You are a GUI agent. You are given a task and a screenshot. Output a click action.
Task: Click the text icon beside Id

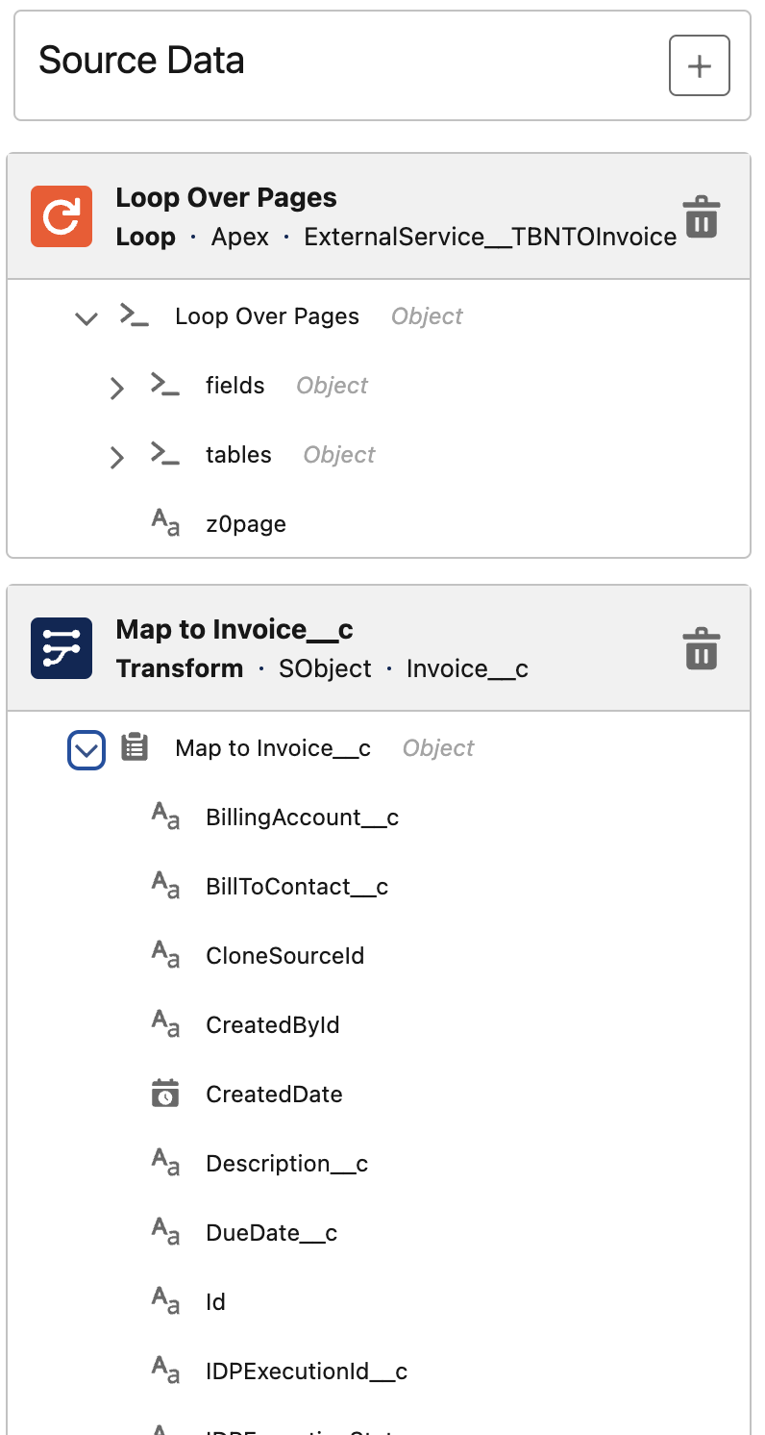click(x=165, y=1301)
